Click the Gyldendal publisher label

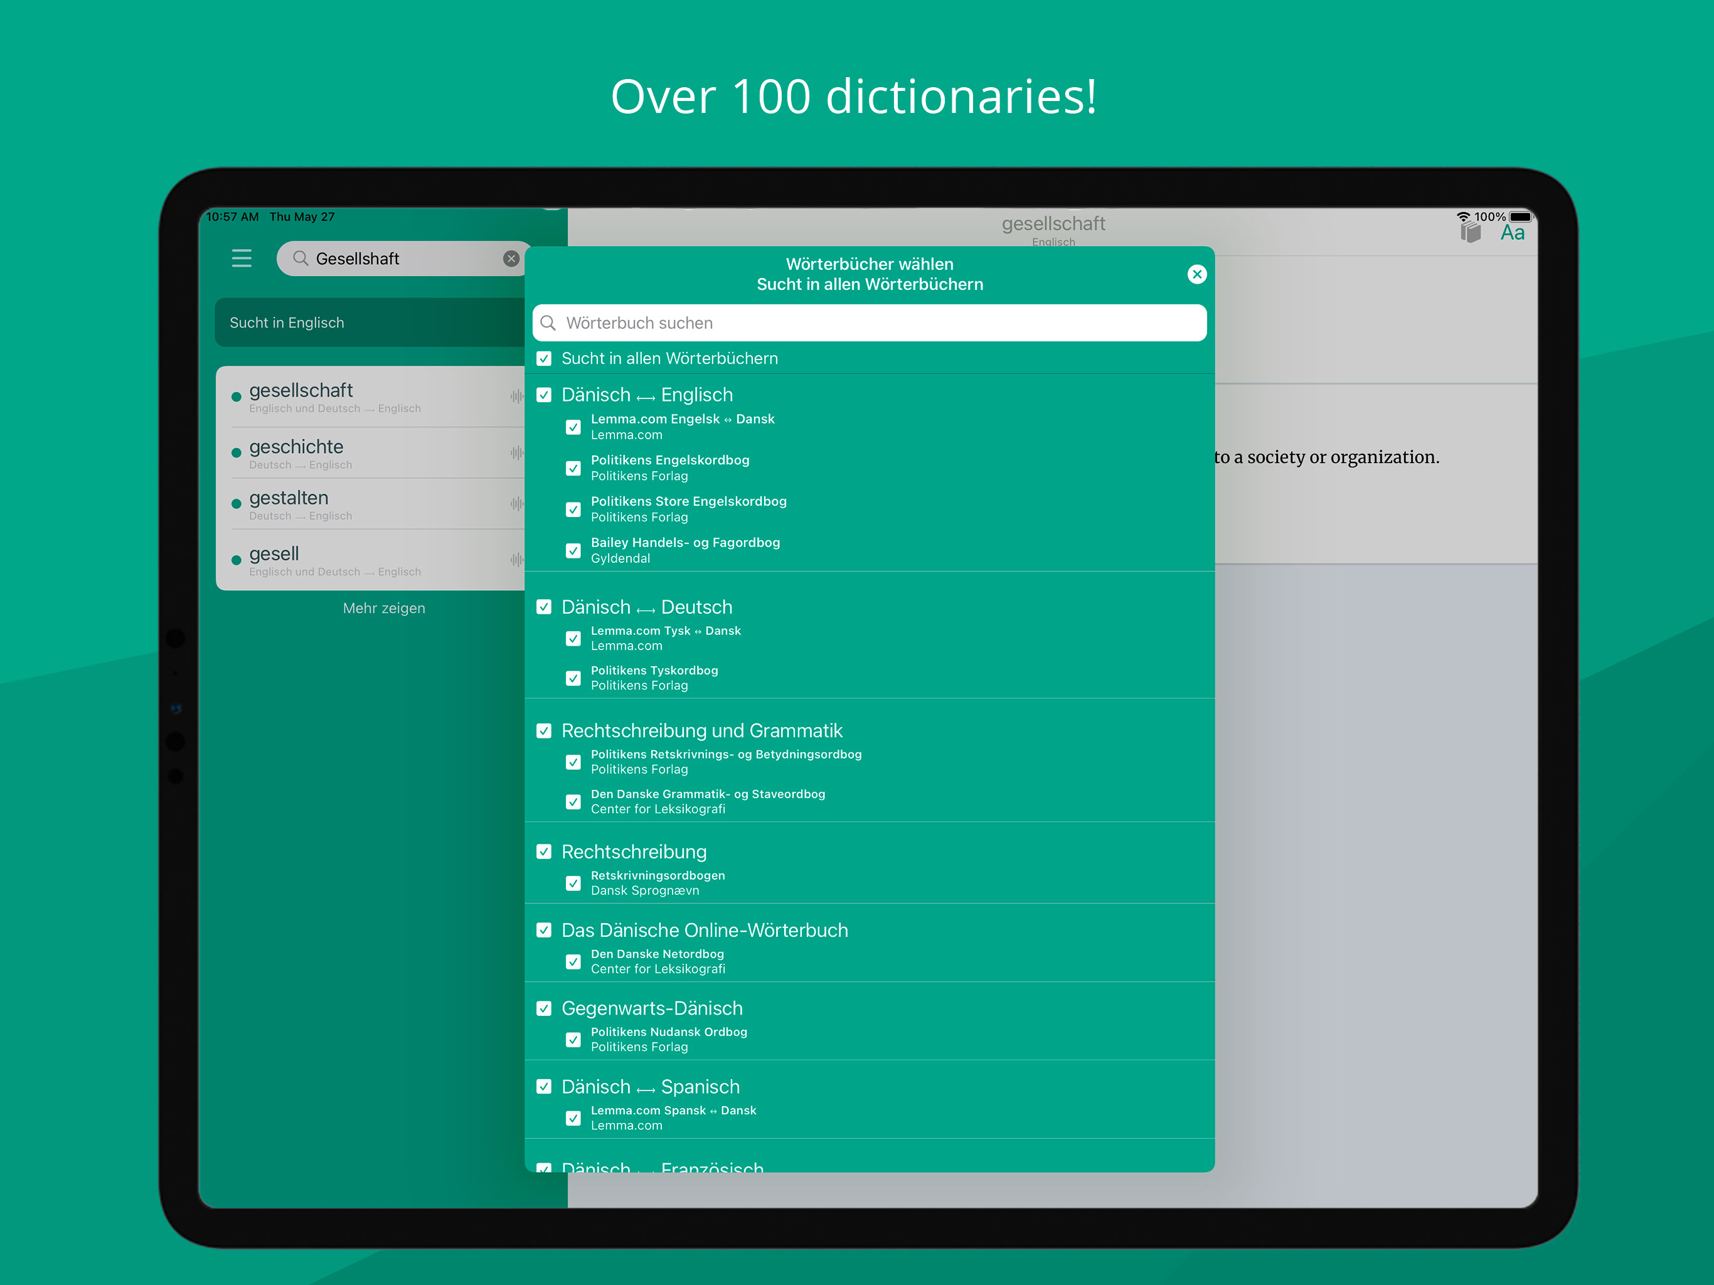point(620,558)
